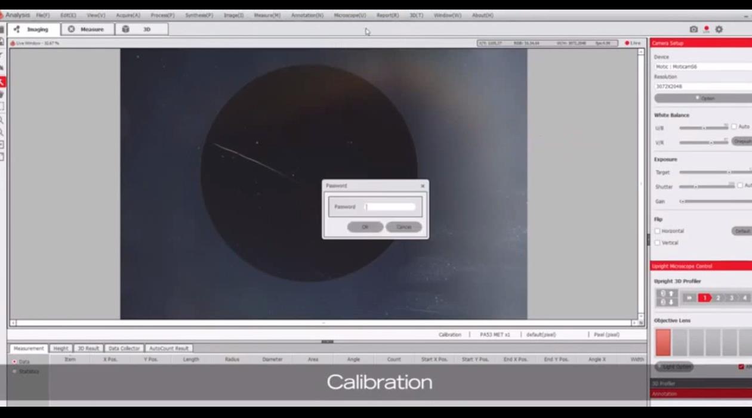The image size is (752, 418).
Task: Click the Onepush white balance button
Action: [742, 141]
